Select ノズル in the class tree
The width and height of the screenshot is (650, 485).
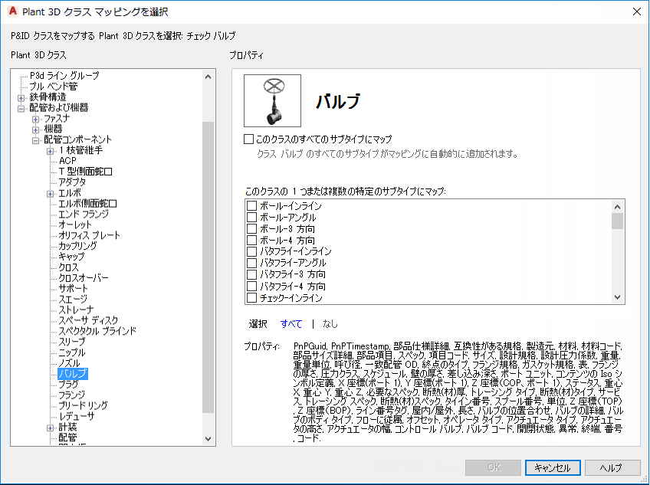(x=69, y=363)
